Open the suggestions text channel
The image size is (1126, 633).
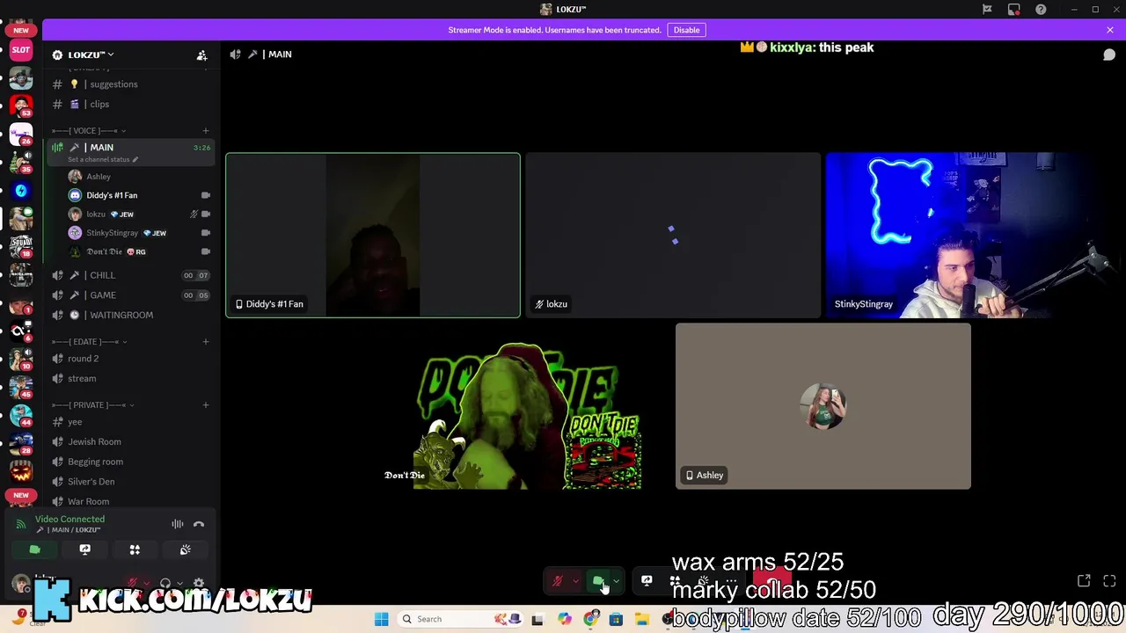point(131,84)
